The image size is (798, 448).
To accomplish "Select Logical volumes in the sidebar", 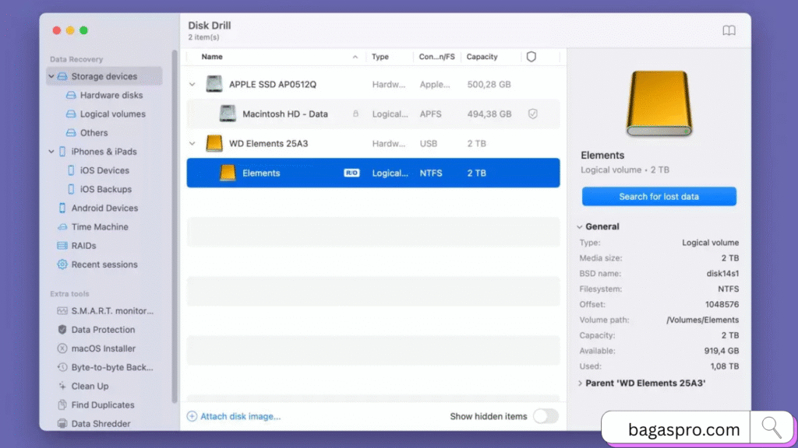I will point(112,114).
